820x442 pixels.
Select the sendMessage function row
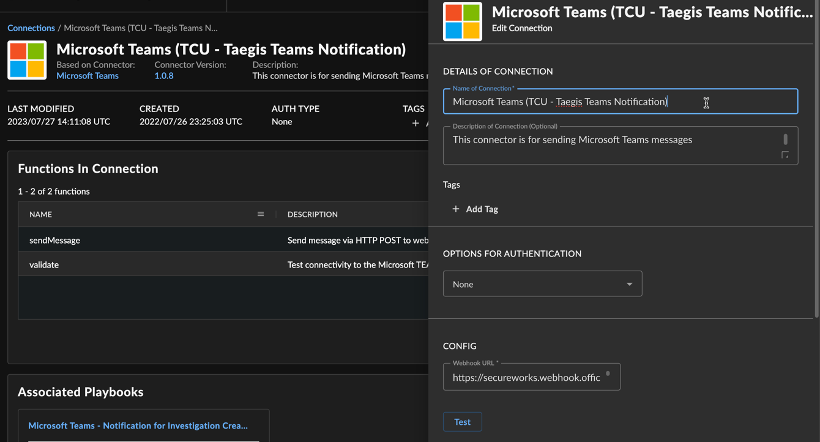[223, 240]
